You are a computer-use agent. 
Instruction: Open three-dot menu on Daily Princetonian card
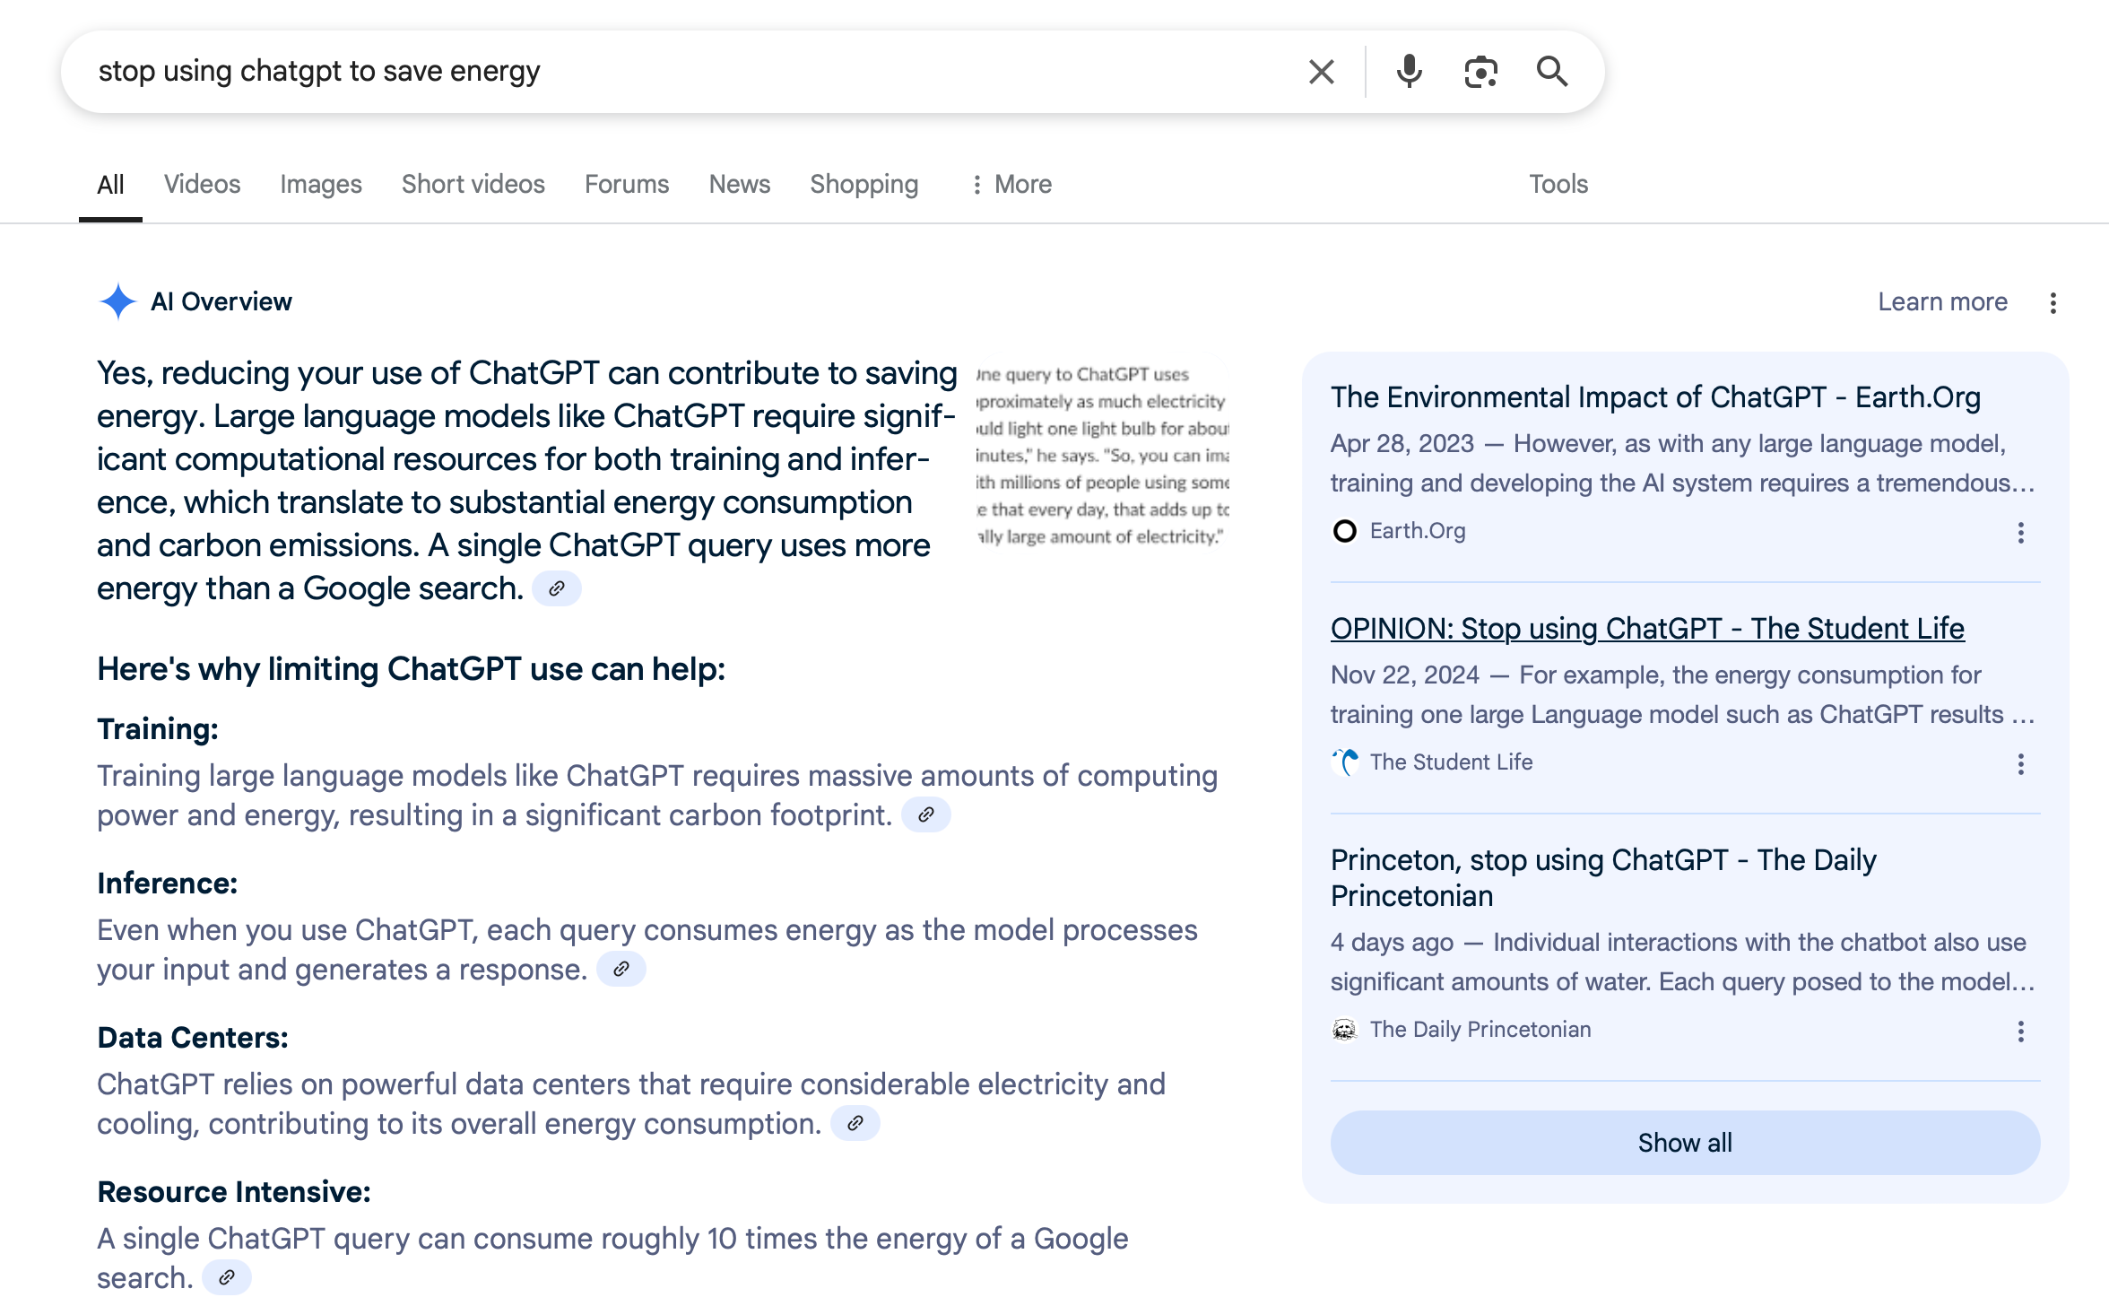pos(2021,1032)
